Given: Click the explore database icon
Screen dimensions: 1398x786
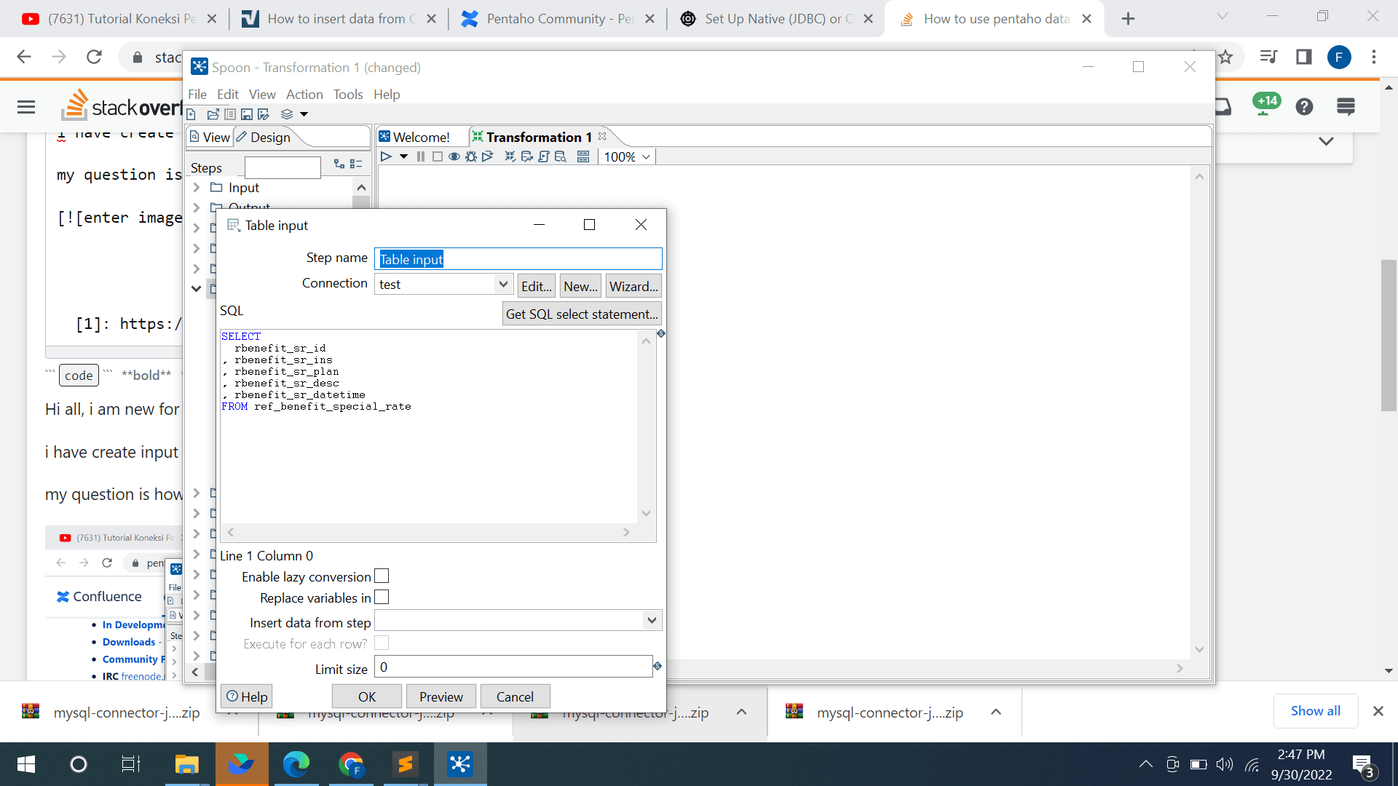Looking at the screenshot, I should pyautogui.click(x=561, y=156).
